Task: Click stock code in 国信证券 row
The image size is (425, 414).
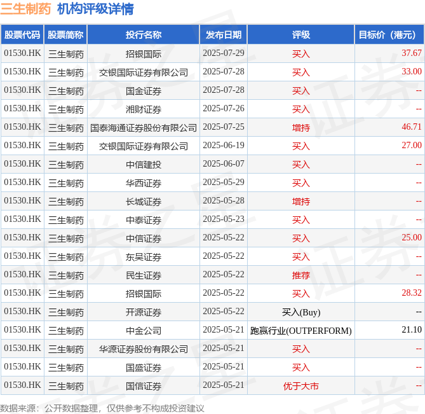Action: 22,385
